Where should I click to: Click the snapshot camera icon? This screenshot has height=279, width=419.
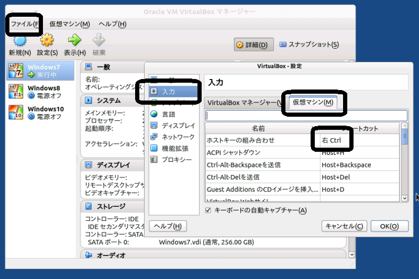pyautogui.click(x=283, y=44)
